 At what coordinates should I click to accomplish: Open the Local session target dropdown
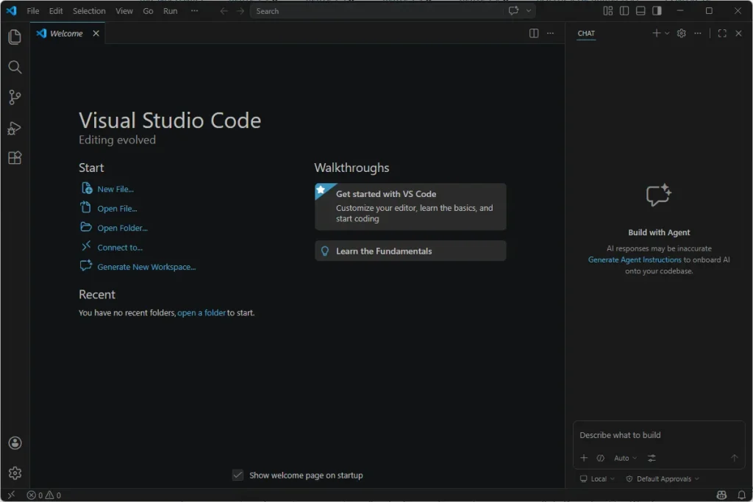[598, 478]
